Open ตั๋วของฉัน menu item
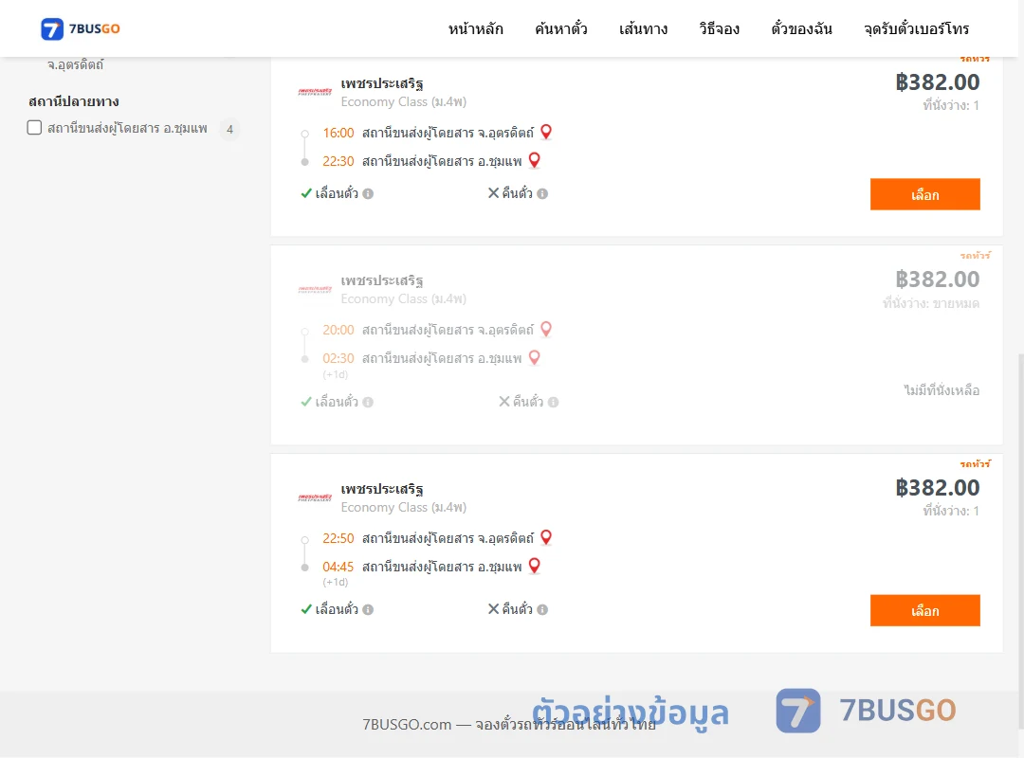 pyautogui.click(x=801, y=28)
